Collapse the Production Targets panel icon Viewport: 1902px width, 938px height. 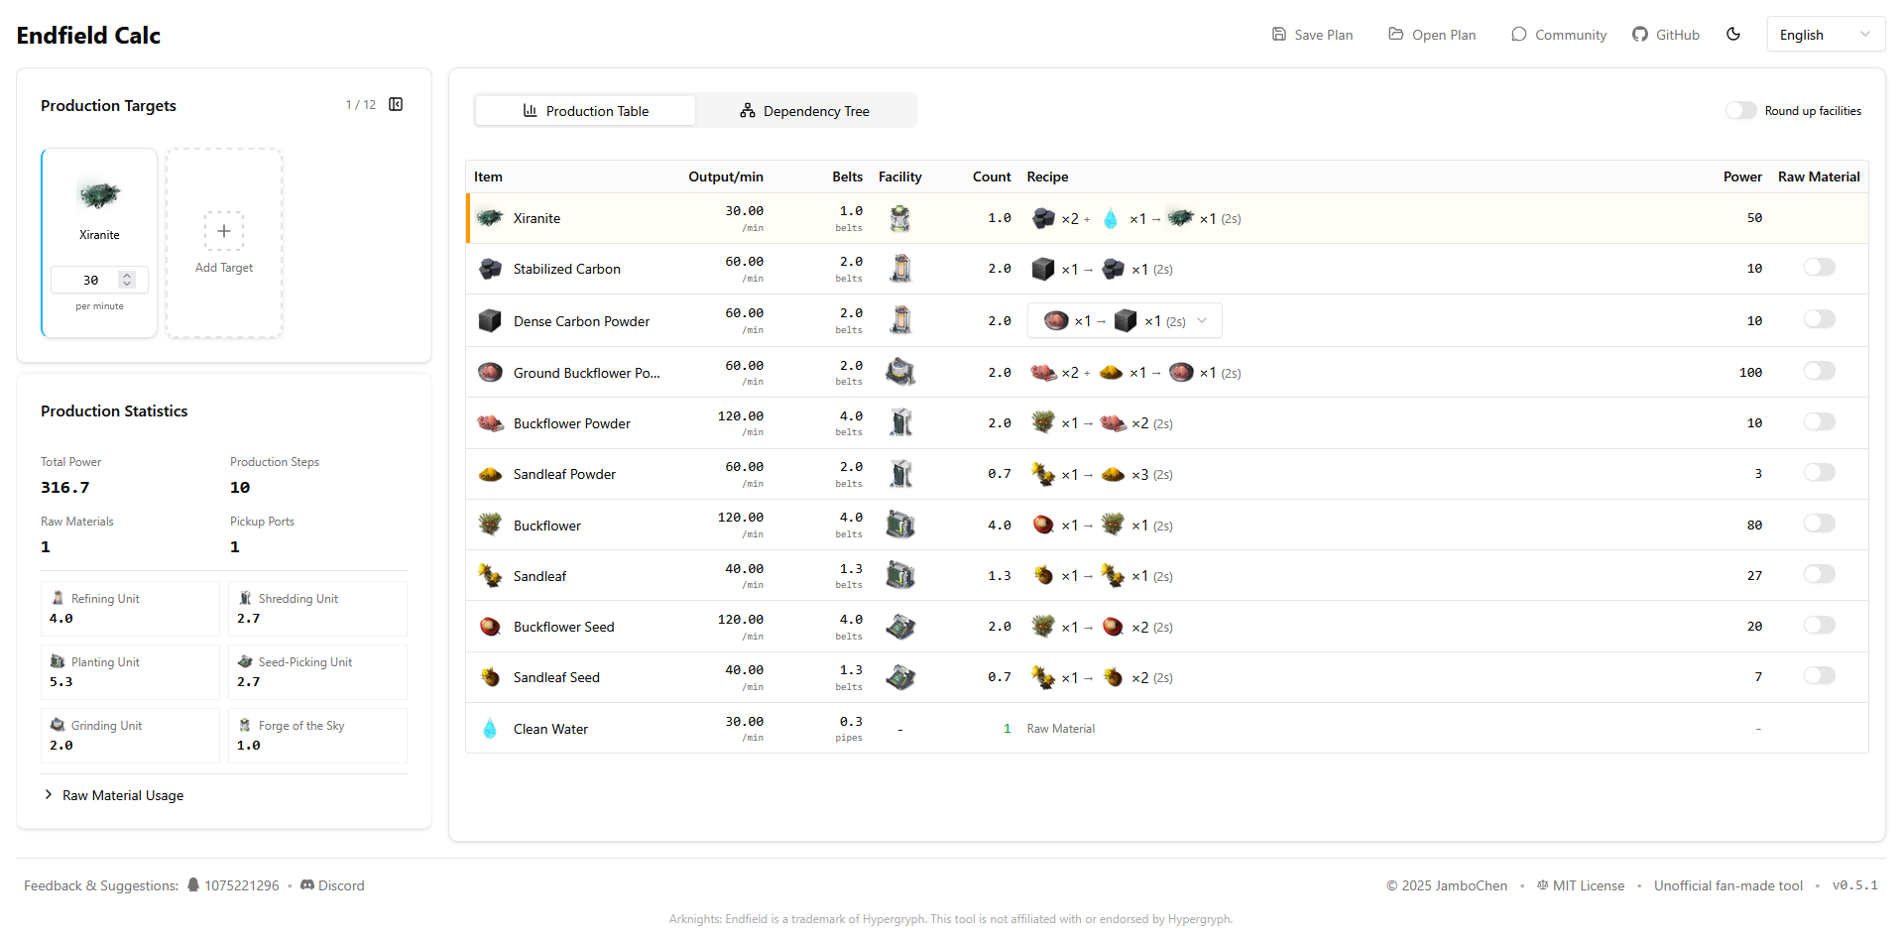pos(396,105)
